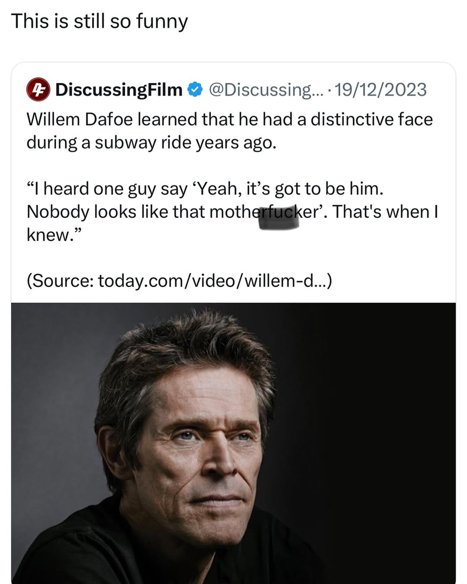Viewport: 467px width, 584px height.
Task: Open the DiscussingFilm account name
Action: point(119,90)
